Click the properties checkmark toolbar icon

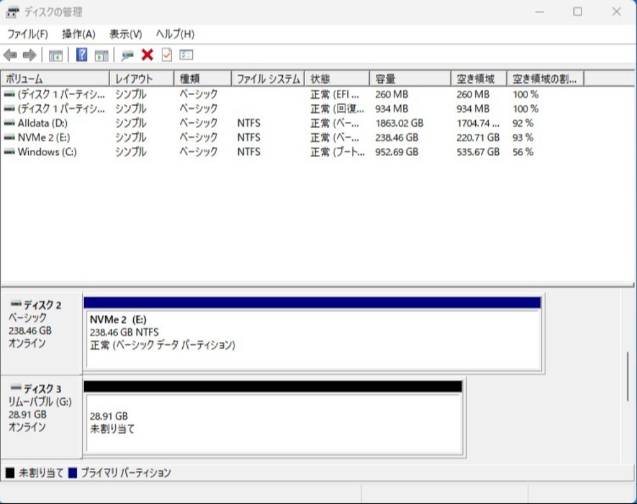pyautogui.click(x=166, y=55)
